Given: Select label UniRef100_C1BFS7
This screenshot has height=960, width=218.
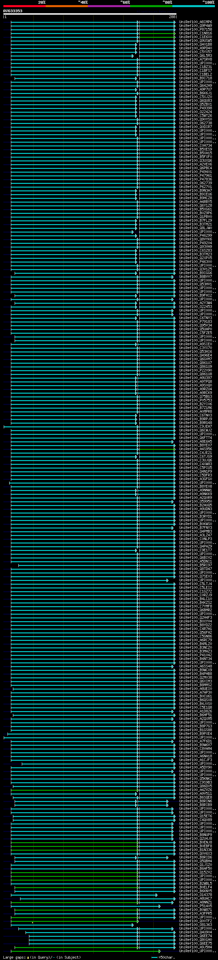Looking at the screenshot, I should [x=196, y=71].
